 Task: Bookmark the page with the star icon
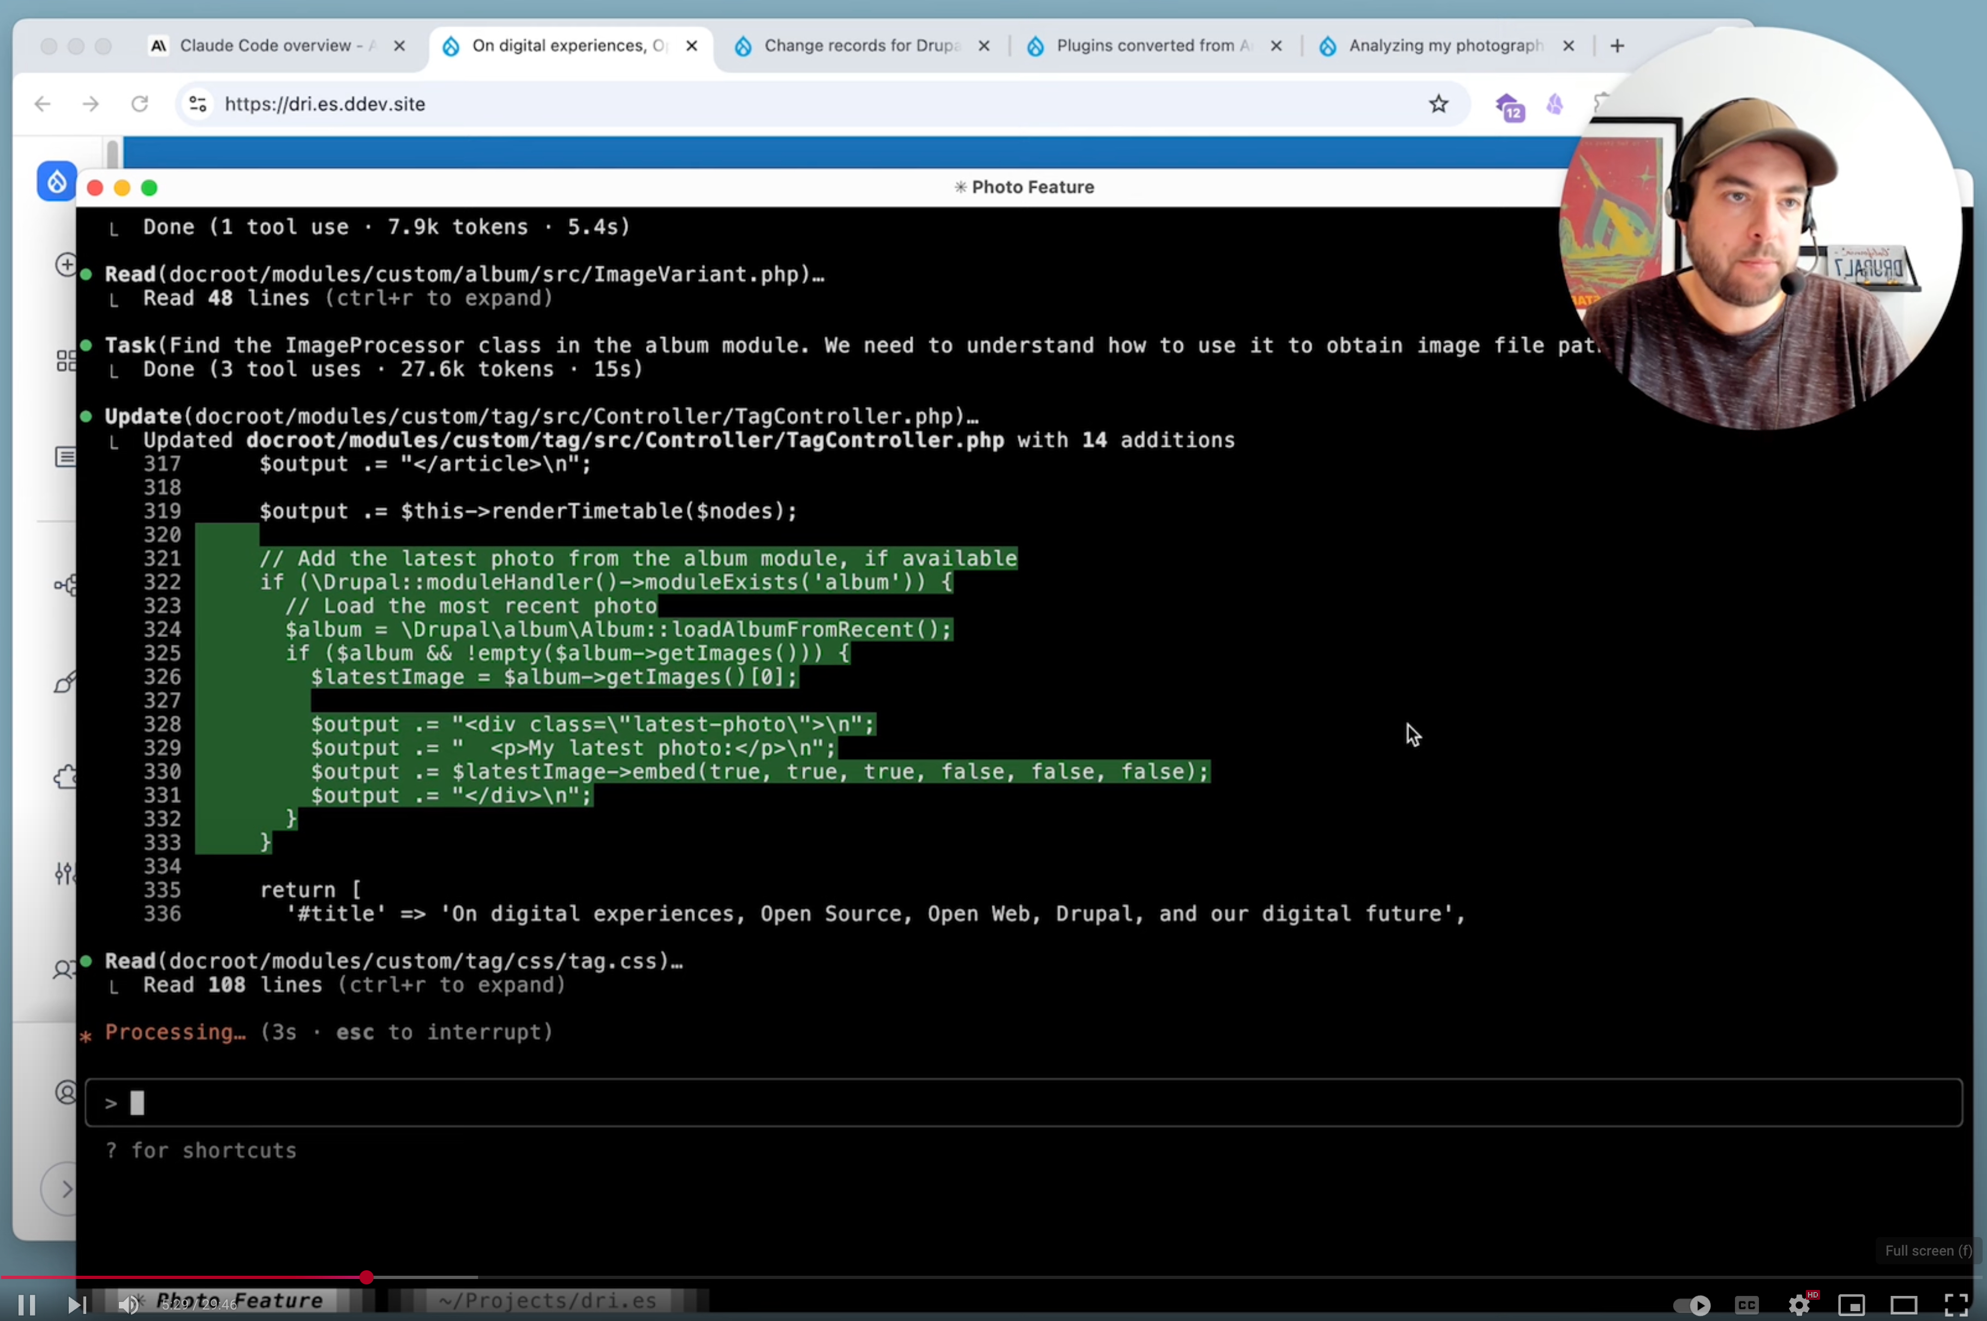1439,104
